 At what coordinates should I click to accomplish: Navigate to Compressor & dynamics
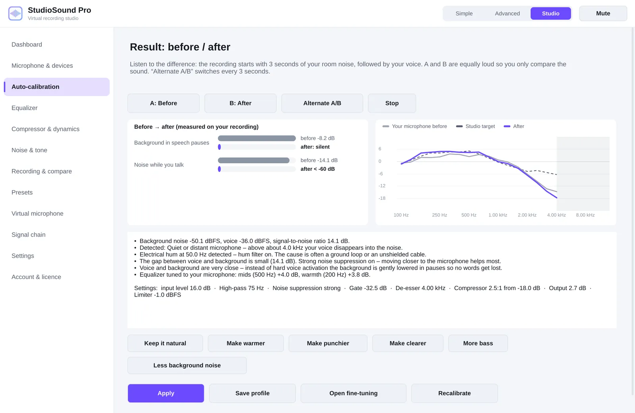[57, 129]
